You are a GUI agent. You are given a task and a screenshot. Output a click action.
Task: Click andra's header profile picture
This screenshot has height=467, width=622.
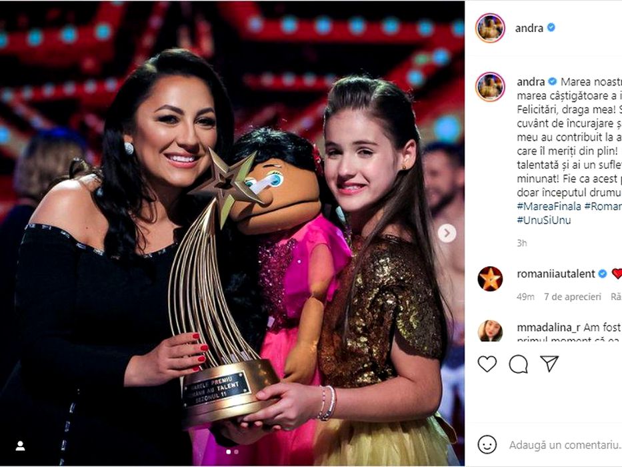coord(490,28)
